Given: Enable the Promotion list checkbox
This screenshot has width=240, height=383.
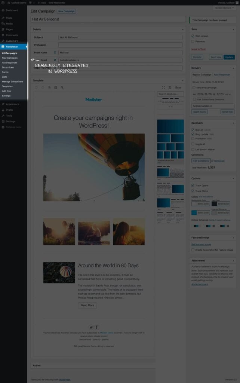Looking at the screenshot, I should tap(193, 138).
